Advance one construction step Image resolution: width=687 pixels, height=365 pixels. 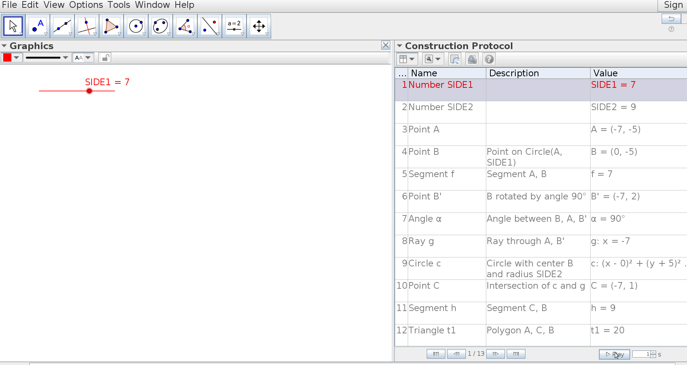pyautogui.click(x=496, y=354)
